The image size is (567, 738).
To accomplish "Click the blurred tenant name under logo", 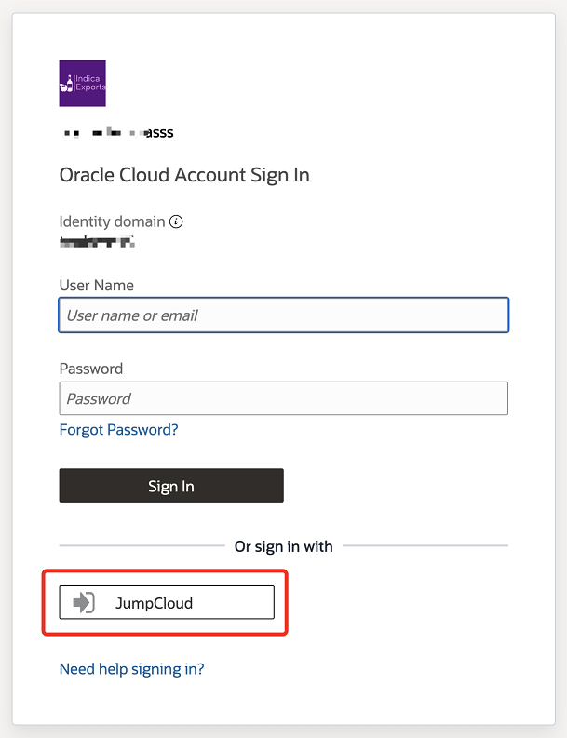I will 116,133.
